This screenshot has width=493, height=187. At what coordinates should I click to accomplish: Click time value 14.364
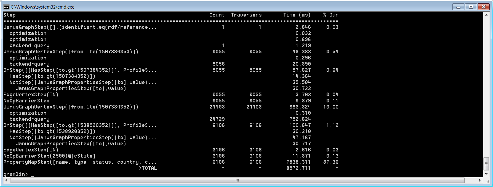(302, 76)
